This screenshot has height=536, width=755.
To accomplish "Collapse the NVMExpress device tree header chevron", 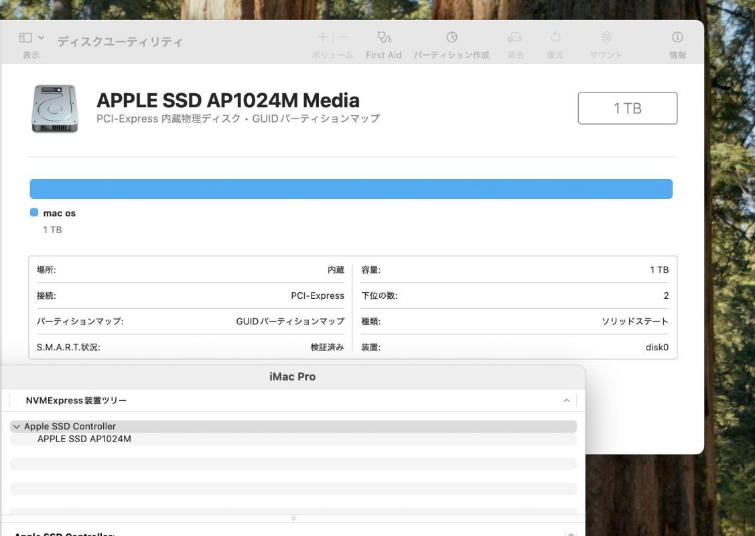I will coord(567,401).
